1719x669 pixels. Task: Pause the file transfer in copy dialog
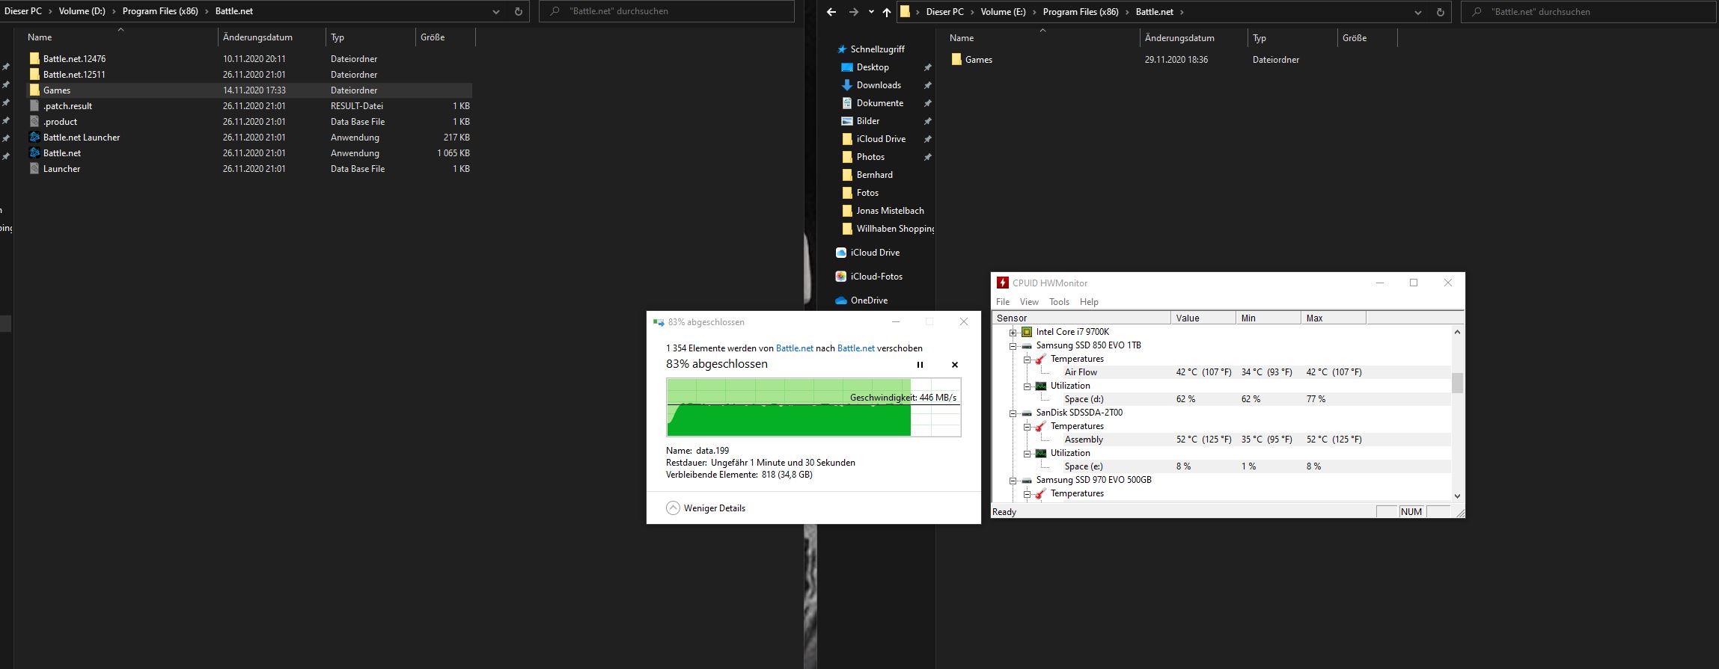(920, 365)
